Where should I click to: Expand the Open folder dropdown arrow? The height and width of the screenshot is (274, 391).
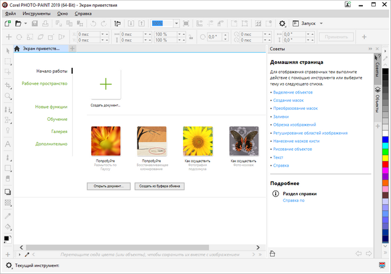[x=27, y=23]
